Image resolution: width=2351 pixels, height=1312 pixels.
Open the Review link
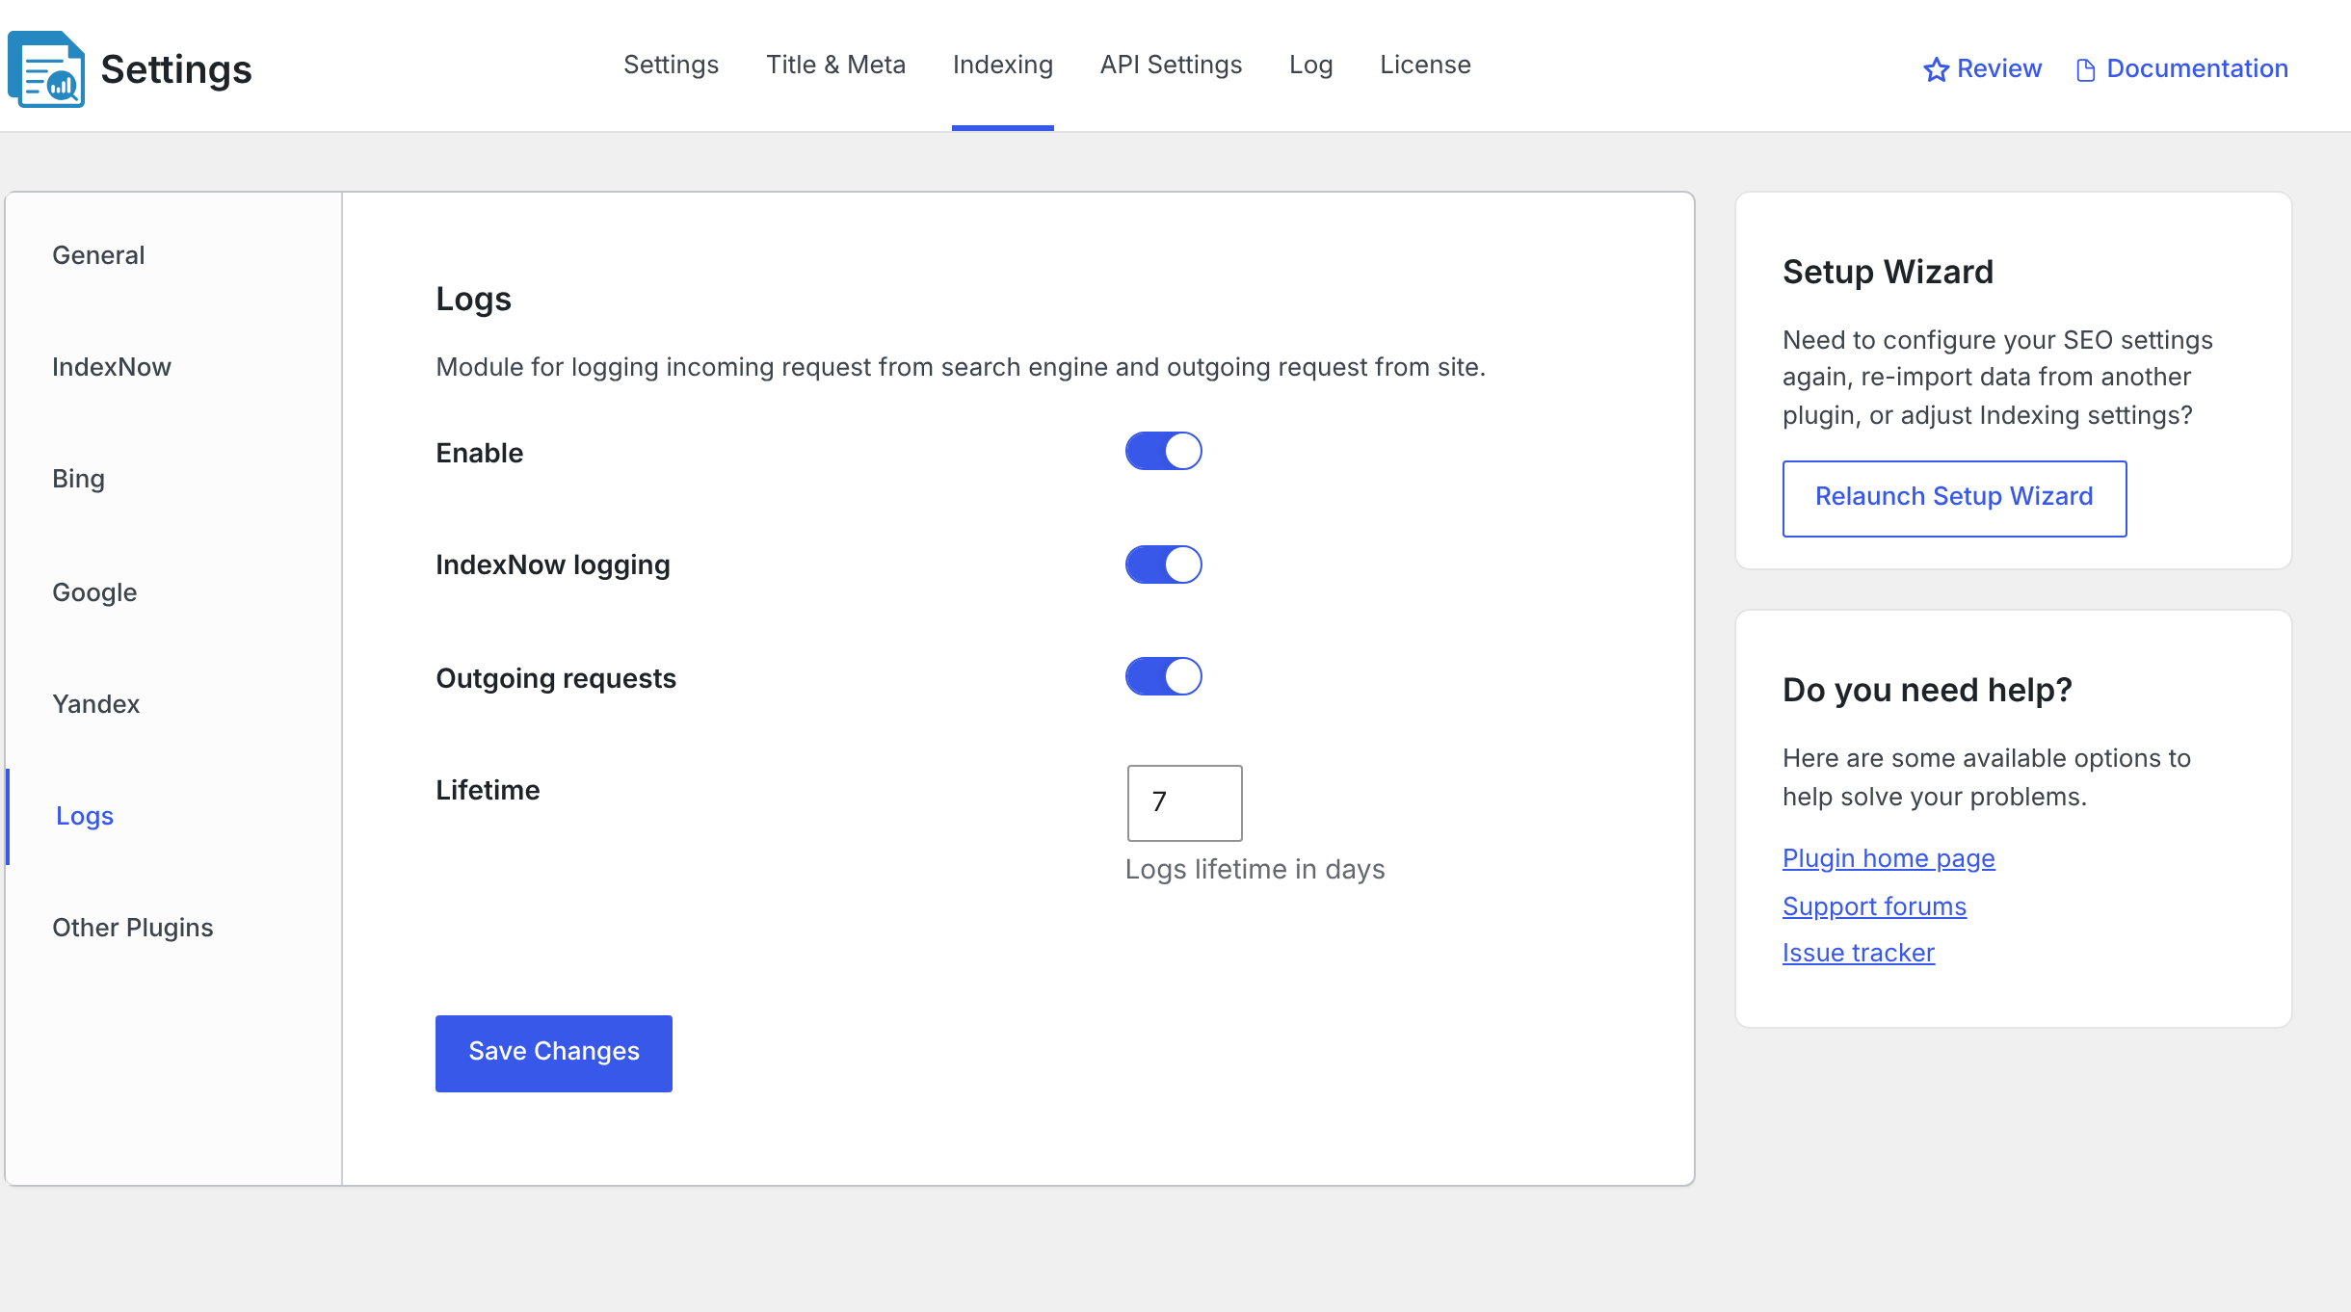point(1999,68)
